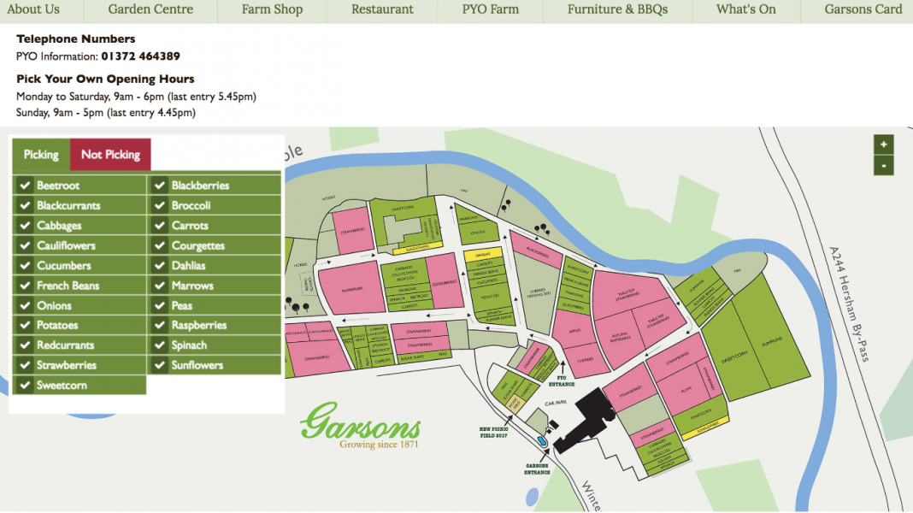Open the What's On page
The height and width of the screenshot is (513, 913).
(x=746, y=9)
